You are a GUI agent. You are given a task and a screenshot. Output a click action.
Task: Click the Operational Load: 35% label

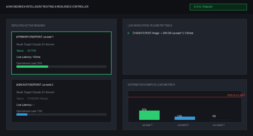click(29, 63)
